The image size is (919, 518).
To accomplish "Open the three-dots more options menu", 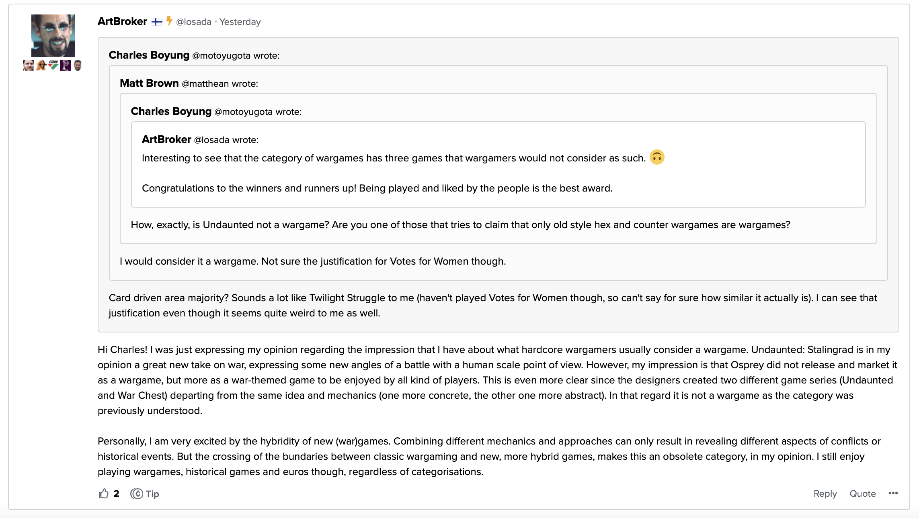I will [893, 494].
